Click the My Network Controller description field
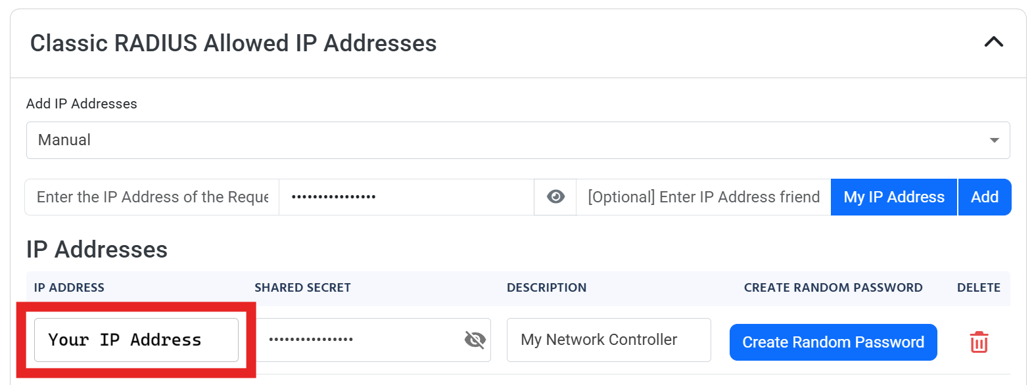The height and width of the screenshot is (385, 1034). tap(608, 340)
